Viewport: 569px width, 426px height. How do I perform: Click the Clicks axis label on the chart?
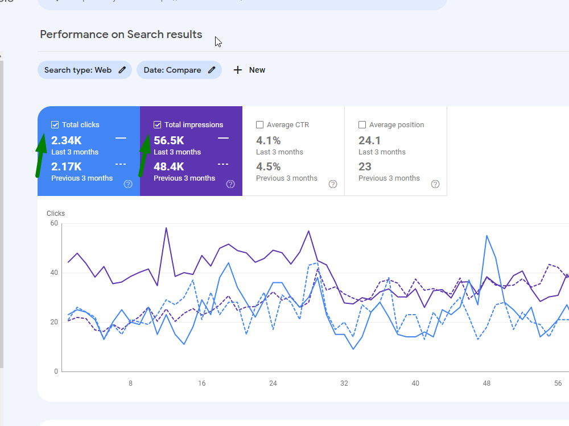[x=56, y=214]
